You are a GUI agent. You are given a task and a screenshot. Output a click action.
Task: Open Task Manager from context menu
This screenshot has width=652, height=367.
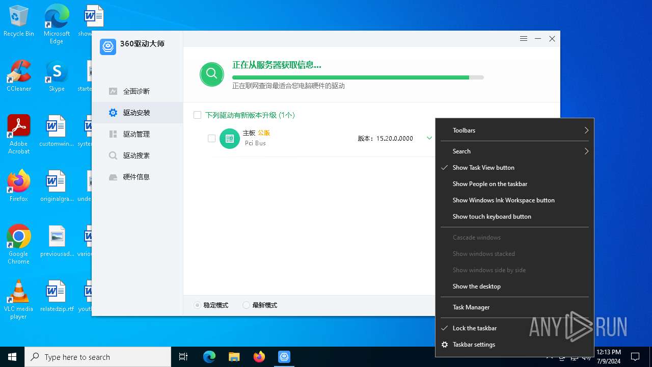[514, 307]
